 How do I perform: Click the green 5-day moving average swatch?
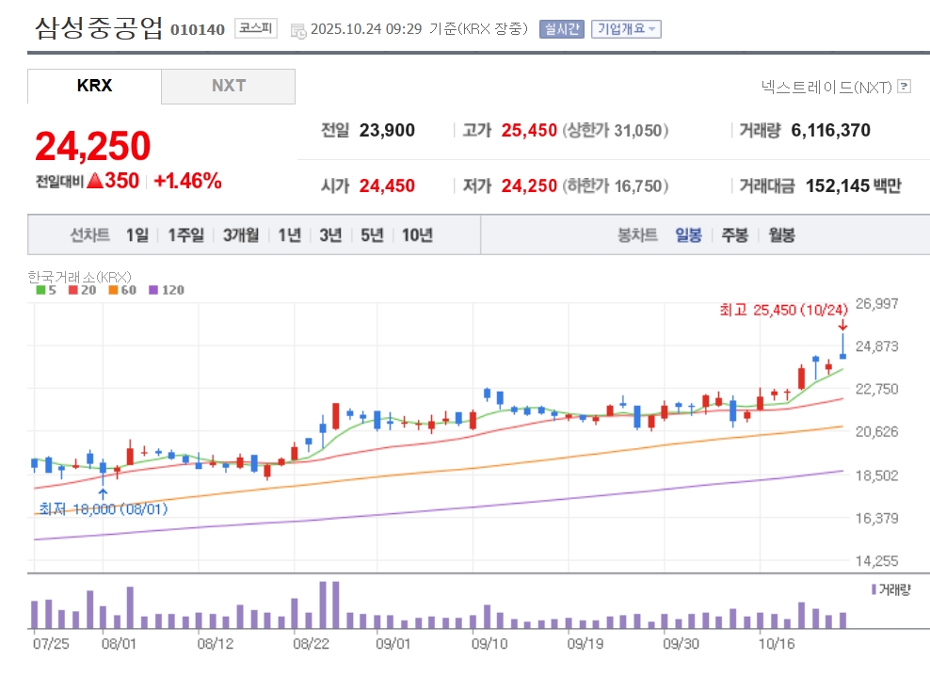40,290
